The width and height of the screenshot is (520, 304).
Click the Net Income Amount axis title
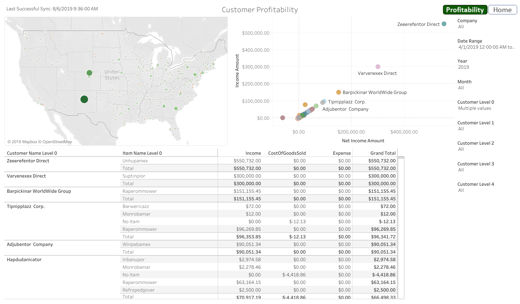[x=363, y=141]
